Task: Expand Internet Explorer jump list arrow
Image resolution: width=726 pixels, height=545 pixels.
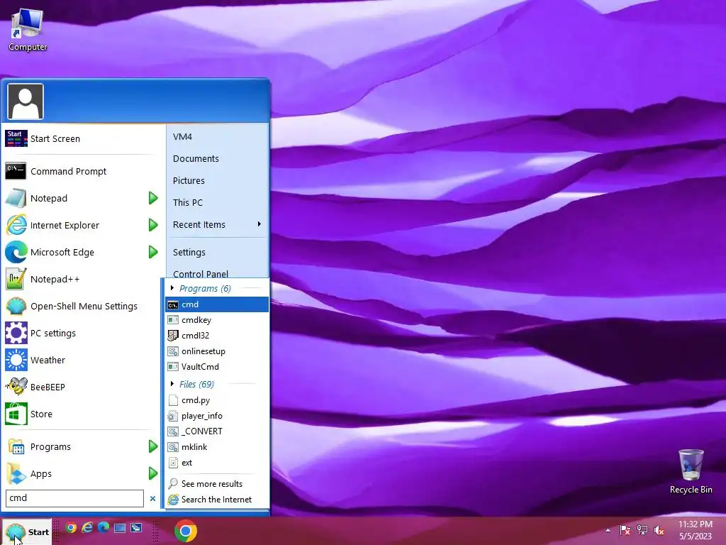Action: click(153, 225)
